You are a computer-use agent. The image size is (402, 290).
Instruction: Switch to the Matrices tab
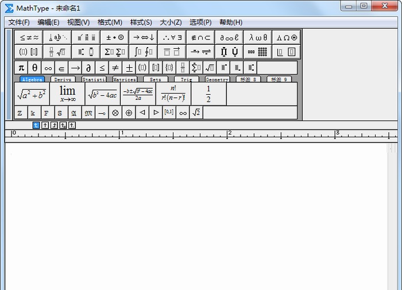pos(124,80)
